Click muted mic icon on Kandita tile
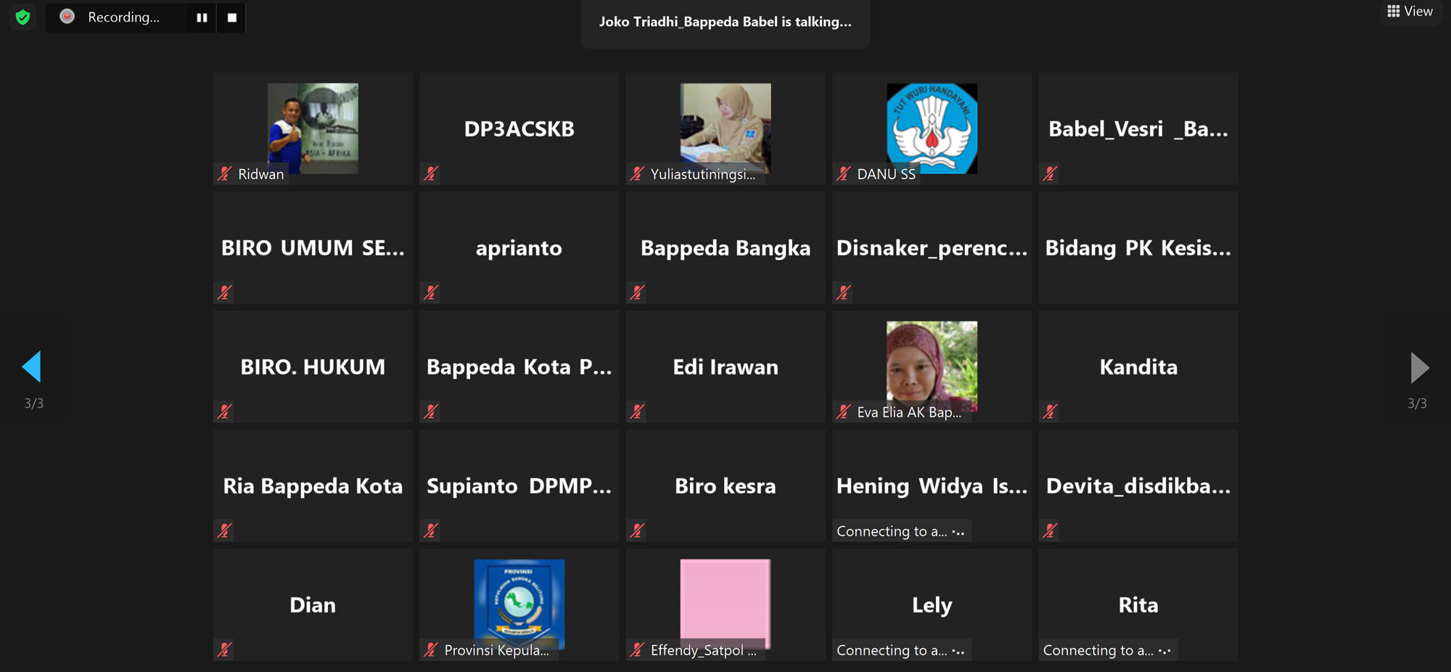This screenshot has height=672, width=1451. (1050, 411)
